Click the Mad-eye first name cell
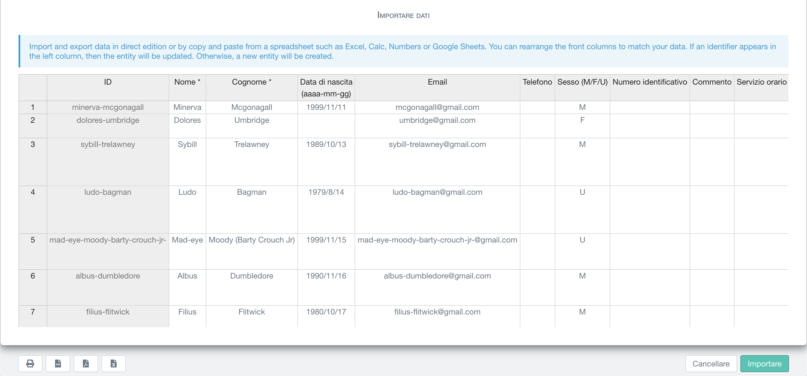The width and height of the screenshot is (807, 376). 187,240
